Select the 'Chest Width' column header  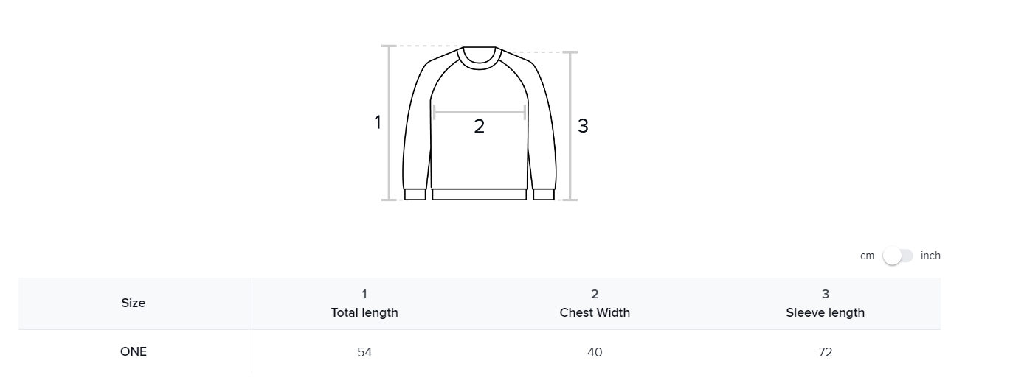click(595, 312)
